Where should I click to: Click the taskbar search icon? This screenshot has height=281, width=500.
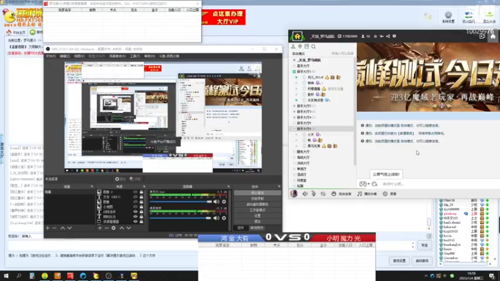pos(19,276)
